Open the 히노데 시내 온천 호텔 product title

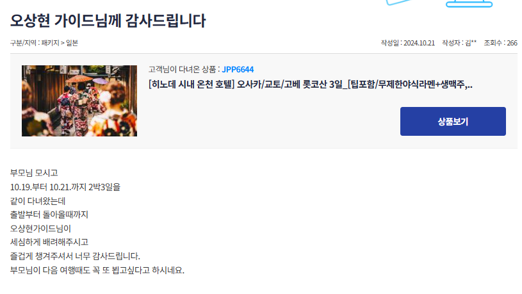[x=310, y=85]
